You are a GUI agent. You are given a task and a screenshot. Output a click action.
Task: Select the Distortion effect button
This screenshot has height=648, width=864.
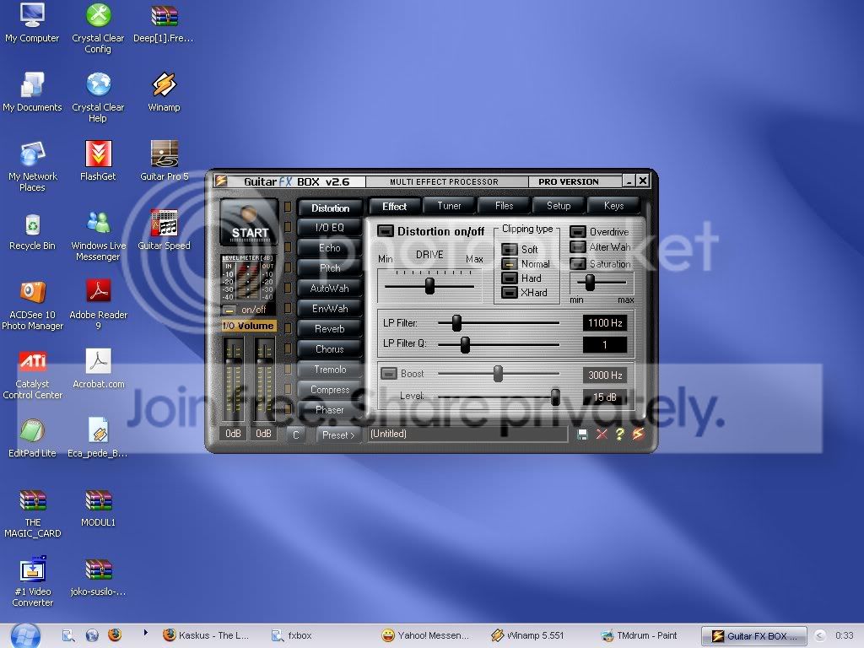point(330,208)
